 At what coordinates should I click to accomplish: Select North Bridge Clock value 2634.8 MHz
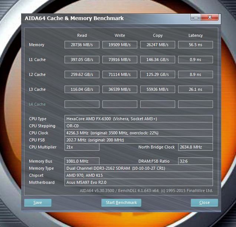195,147
